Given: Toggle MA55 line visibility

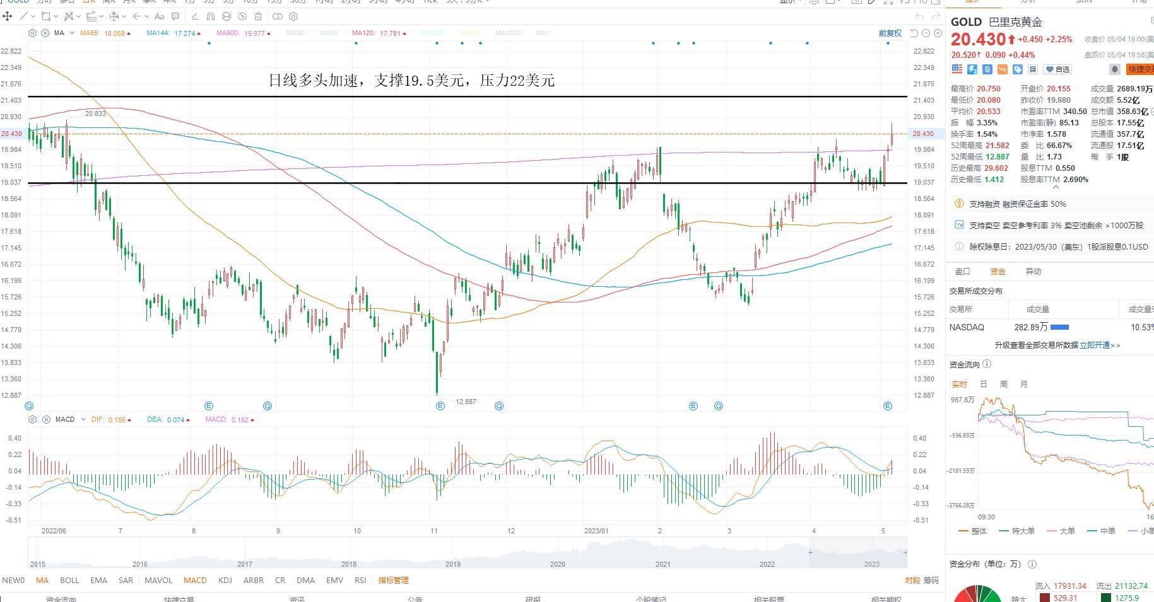Looking at the screenshot, I should [x=105, y=33].
